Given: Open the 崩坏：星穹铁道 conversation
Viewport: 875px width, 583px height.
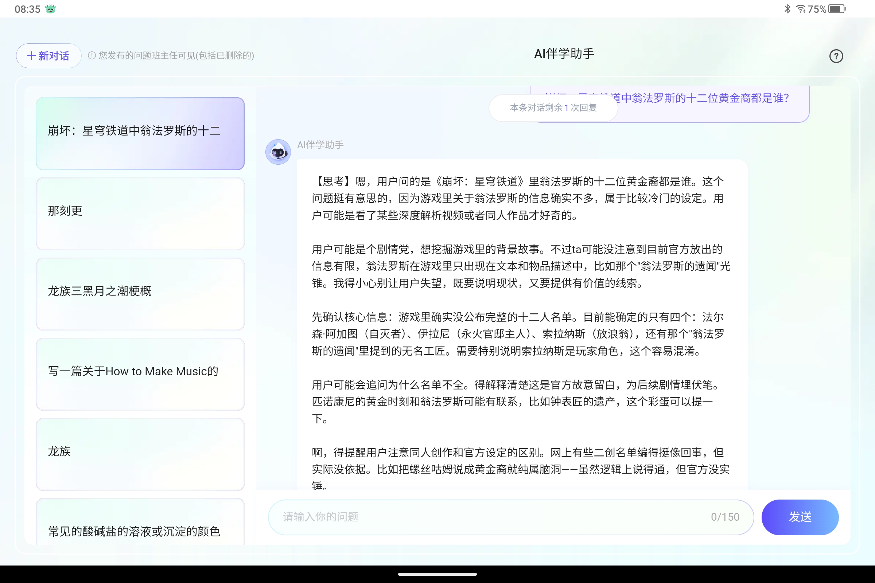Looking at the screenshot, I should 140,133.
